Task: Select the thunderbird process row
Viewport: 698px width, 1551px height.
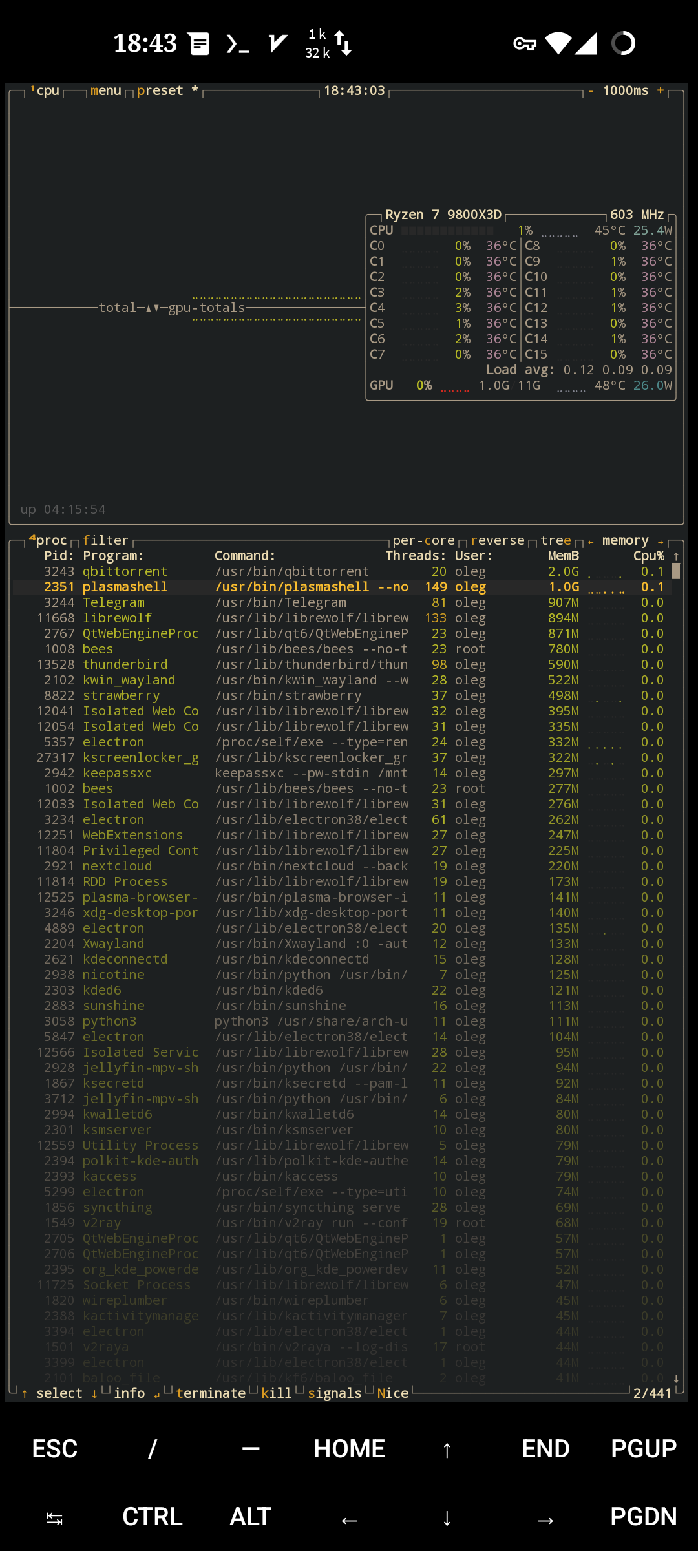Action: click(x=343, y=664)
